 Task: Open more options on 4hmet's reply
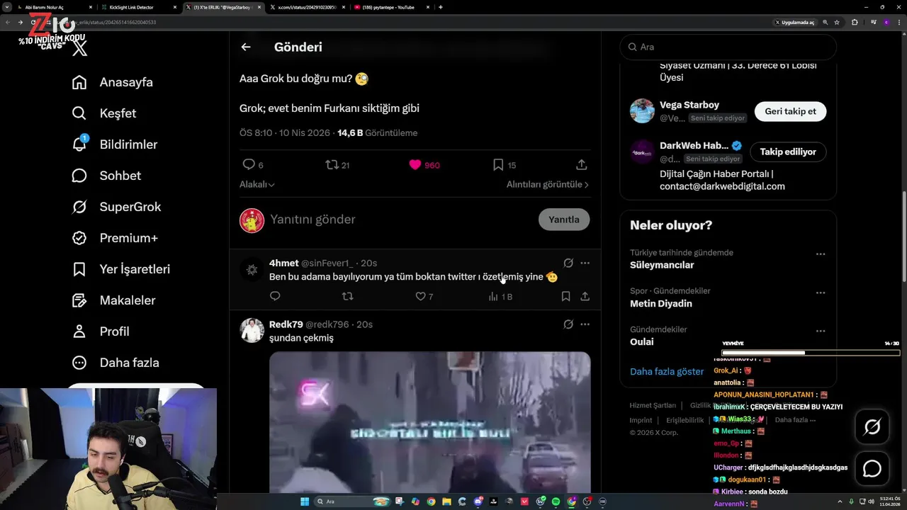click(585, 263)
